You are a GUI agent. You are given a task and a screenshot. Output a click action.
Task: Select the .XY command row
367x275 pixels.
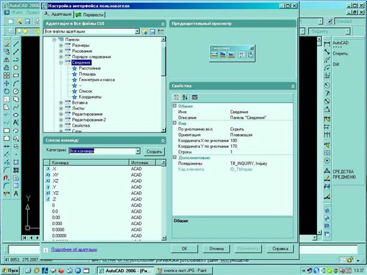[58, 175]
